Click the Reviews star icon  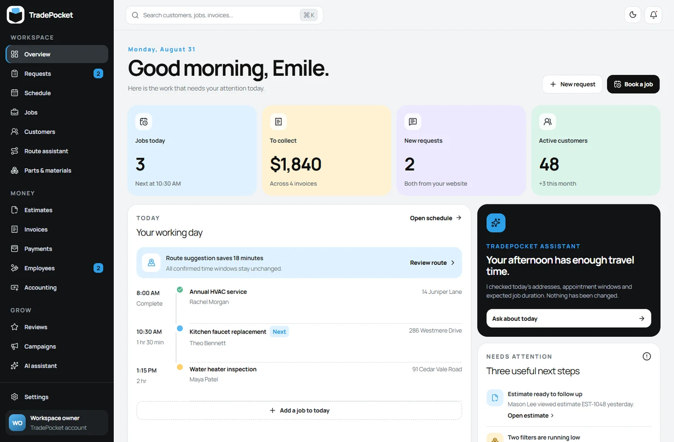point(15,327)
